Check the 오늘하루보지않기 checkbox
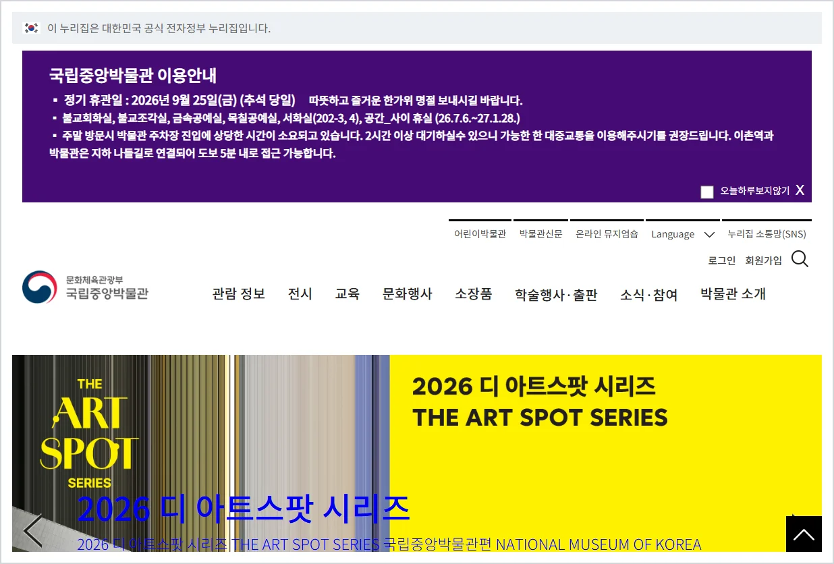Image resolution: width=834 pixels, height=564 pixels. [707, 192]
